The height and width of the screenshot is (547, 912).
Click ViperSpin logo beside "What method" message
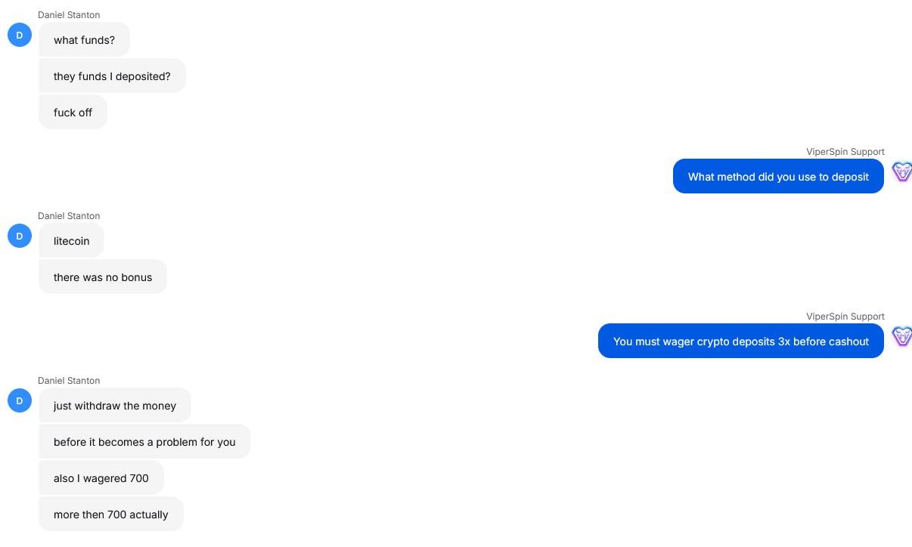tap(901, 172)
